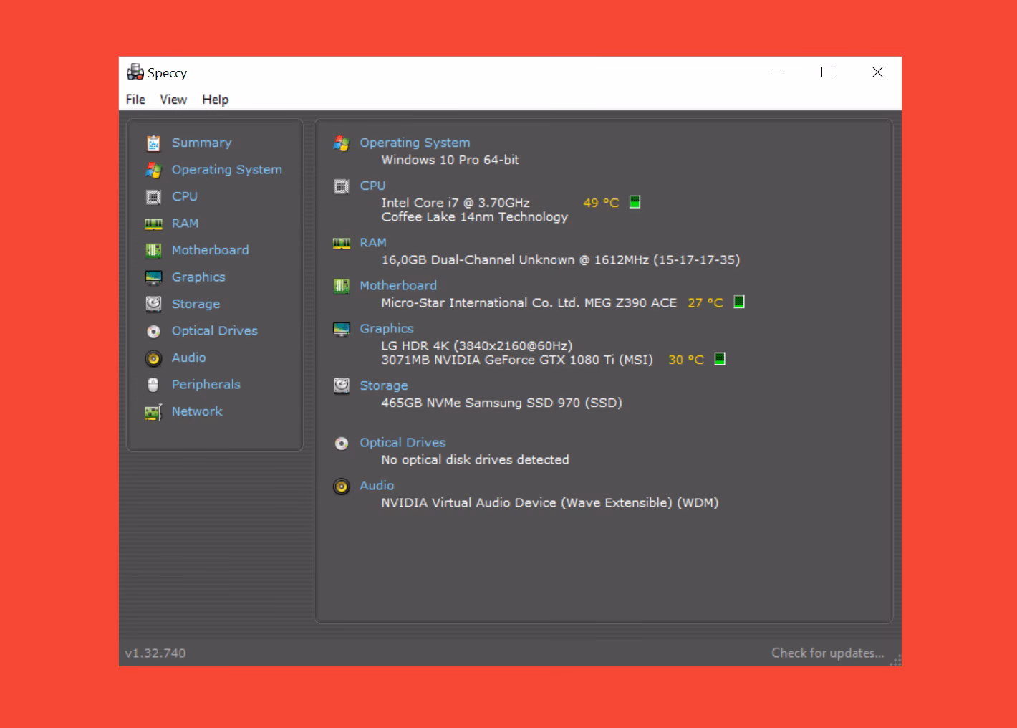Screen dimensions: 1017x728
Task: Click the RAM heading link in the main panel
Action: (x=373, y=243)
